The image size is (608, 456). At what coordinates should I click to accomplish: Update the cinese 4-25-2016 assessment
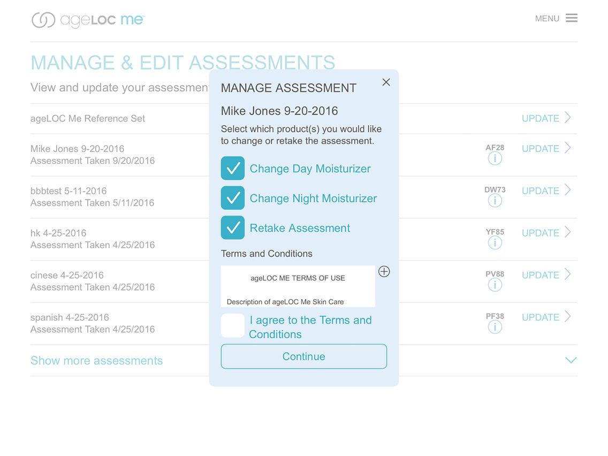(x=546, y=275)
